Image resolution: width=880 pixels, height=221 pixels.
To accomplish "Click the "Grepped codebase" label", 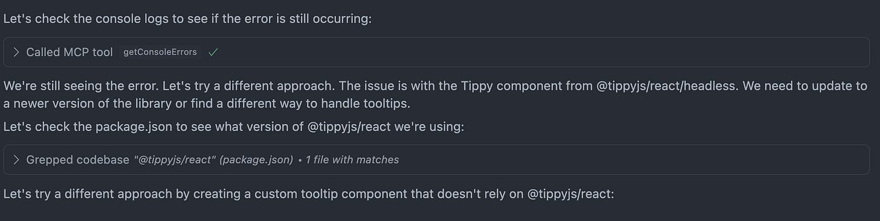I will tap(78, 160).
